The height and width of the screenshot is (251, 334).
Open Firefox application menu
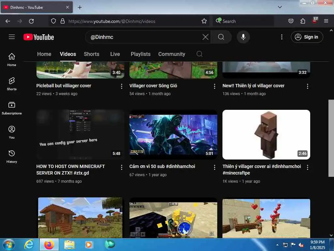[326, 21]
